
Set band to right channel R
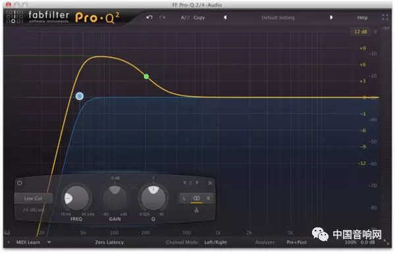click(x=208, y=198)
